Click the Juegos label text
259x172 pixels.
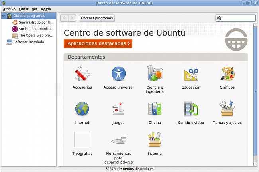(x=118, y=123)
